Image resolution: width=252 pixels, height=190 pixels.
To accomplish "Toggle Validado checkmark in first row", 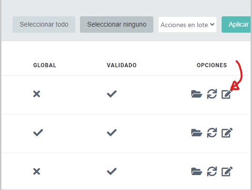I will point(112,94).
